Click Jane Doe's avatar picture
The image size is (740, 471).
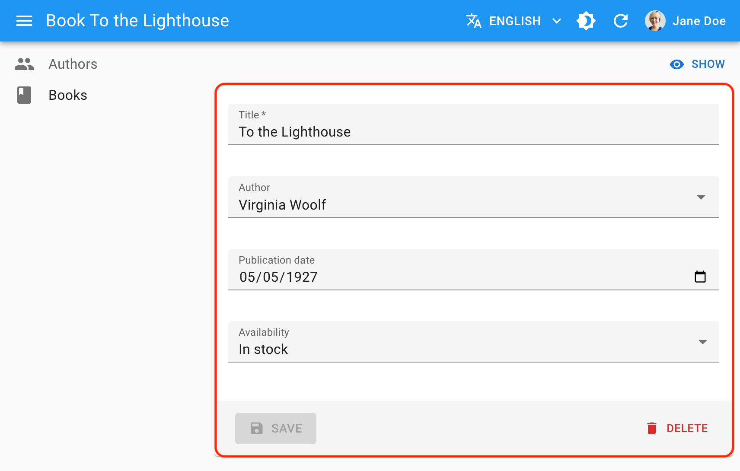(655, 21)
